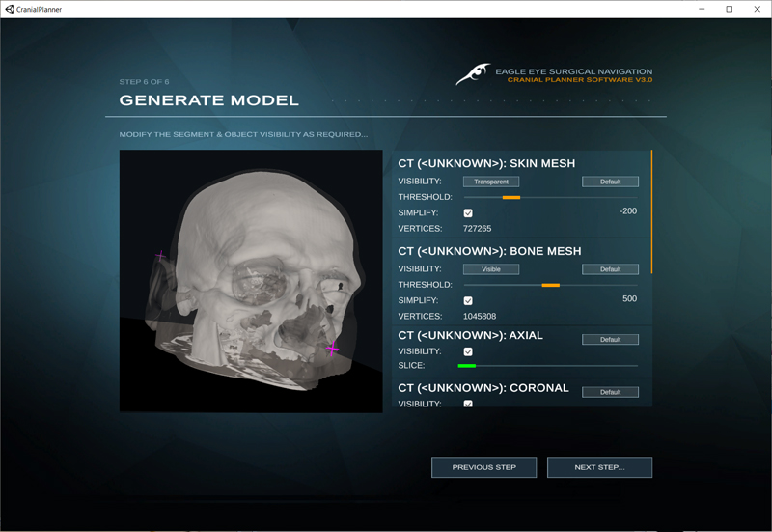Viewport: 772px width, 532px height.
Task: Reset Bone Mesh using its Default button
Action: [610, 269]
